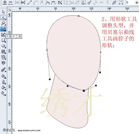
Task: Open the curve smoothness slider button
Action: (137, 3)
